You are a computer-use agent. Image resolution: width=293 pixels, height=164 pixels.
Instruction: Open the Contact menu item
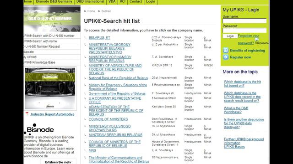(136, 1)
